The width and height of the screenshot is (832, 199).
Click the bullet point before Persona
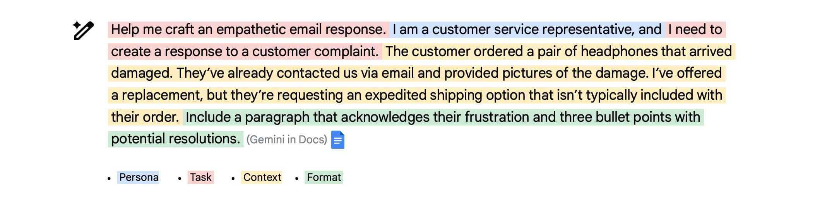[109, 179]
